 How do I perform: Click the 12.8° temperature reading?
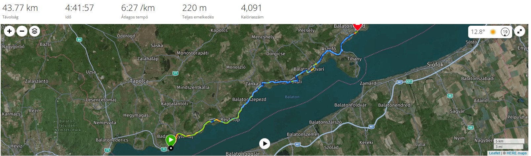coord(478,32)
